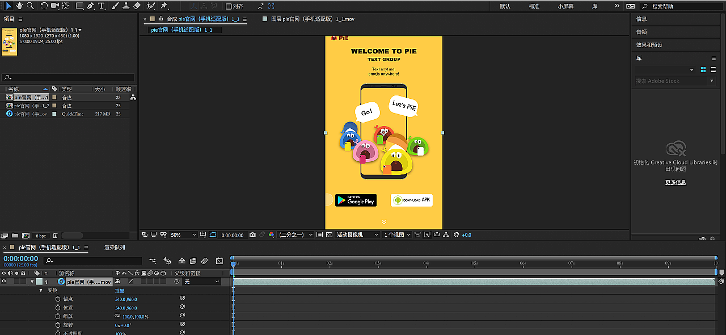The width and height of the screenshot is (726, 335).
Task: Open the 渲染队列 tab
Action: click(115, 248)
